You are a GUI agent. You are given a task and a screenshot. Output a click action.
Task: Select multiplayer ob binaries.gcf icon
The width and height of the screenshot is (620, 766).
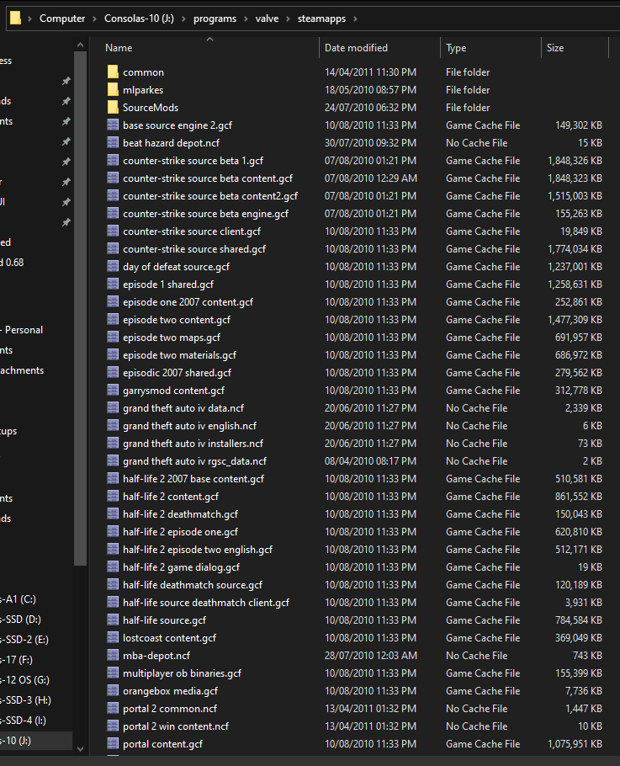tap(113, 673)
